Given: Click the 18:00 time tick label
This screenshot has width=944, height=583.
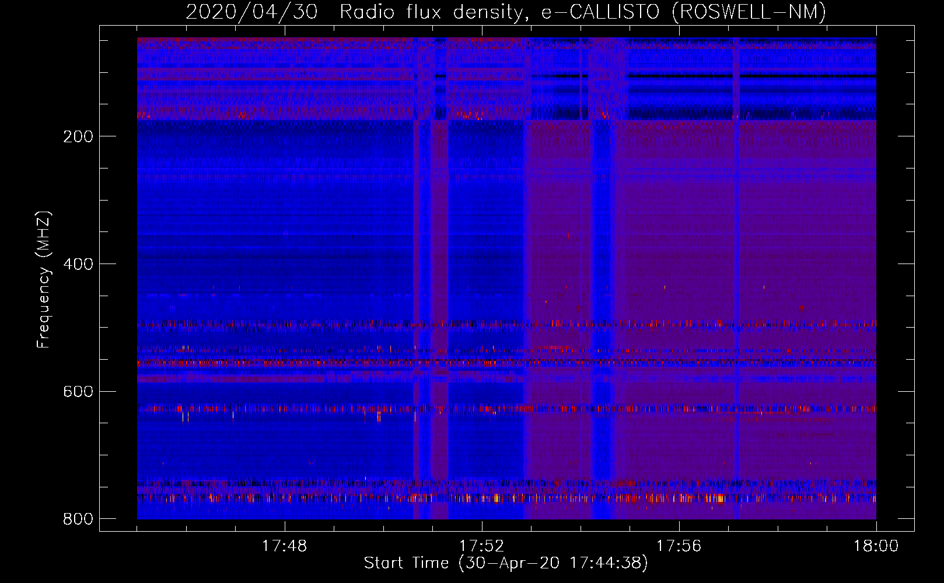Looking at the screenshot, I should [x=876, y=546].
